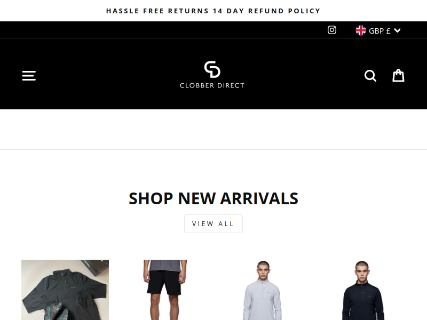Open the black shorts product image
427x320 pixels.
(165, 290)
